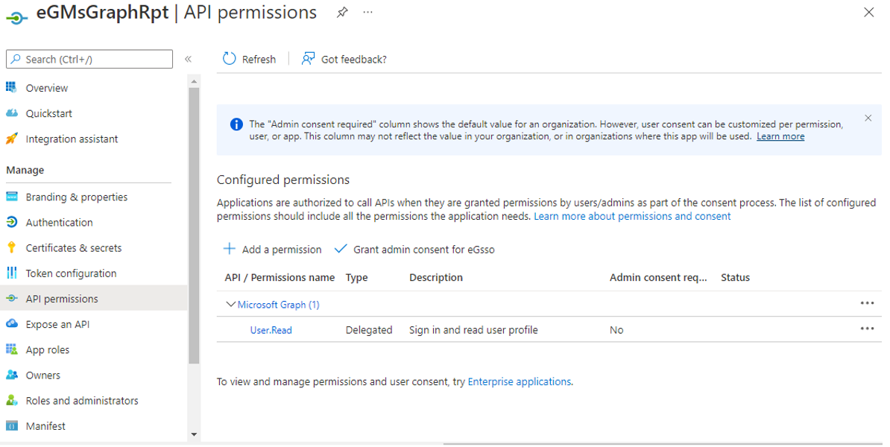Screen dimensions: 890x447
Task: Open Learn more about permissions and consent
Action: pyautogui.click(x=632, y=216)
